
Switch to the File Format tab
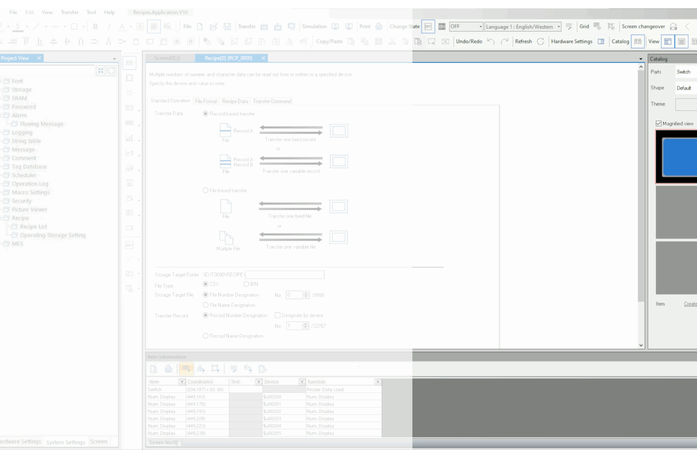[206, 101]
